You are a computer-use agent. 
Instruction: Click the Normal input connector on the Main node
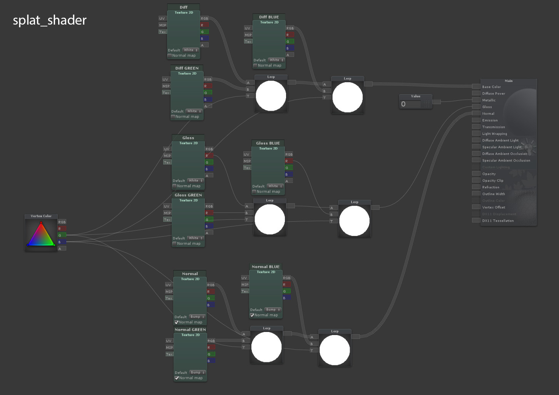(x=476, y=113)
